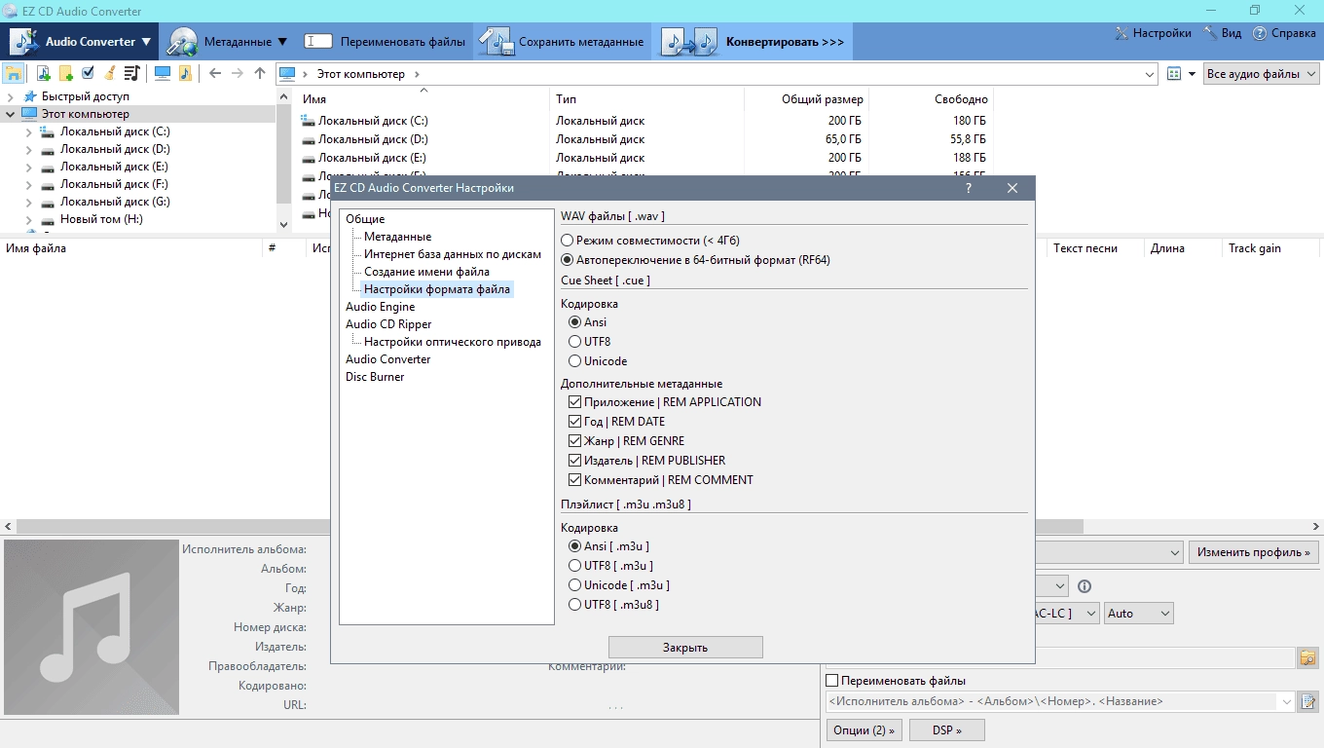Select Новый том (H:) in the tree
The width and height of the screenshot is (1324, 748).
click(101, 219)
